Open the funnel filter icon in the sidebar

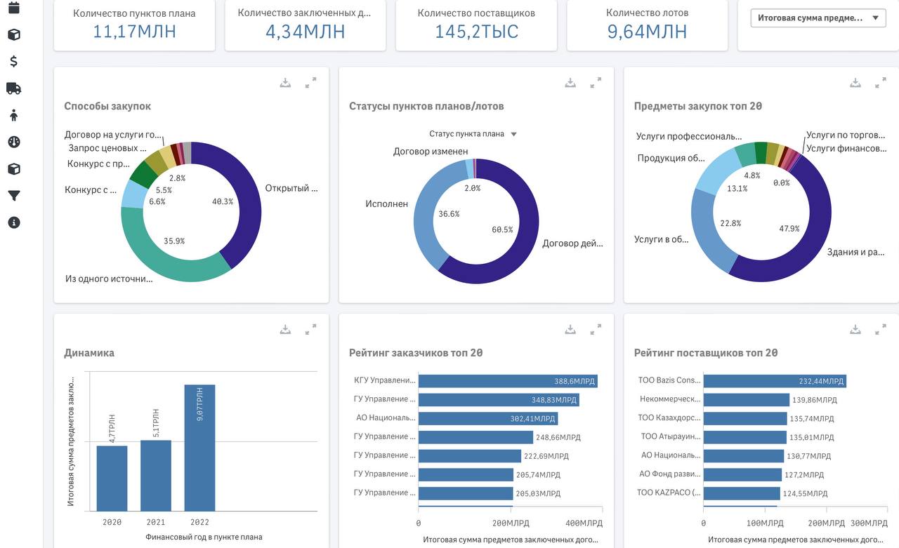tap(13, 196)
